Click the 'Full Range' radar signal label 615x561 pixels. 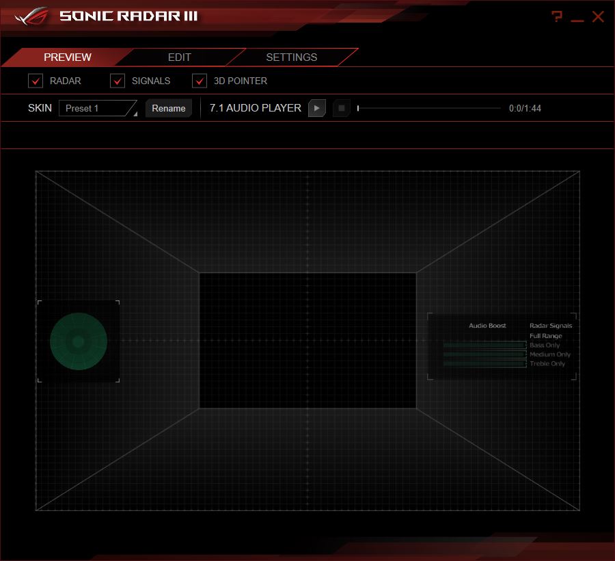tap(545, 336)
